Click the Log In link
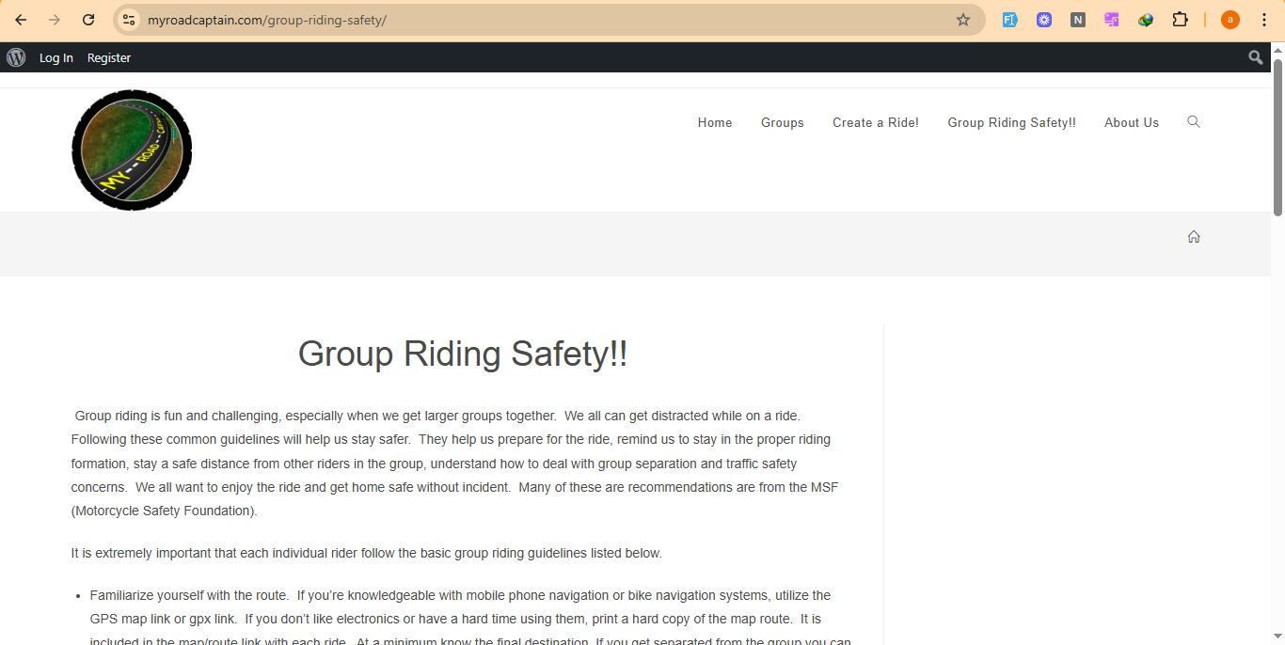1285x645 pixels. (x=56, y=58)
